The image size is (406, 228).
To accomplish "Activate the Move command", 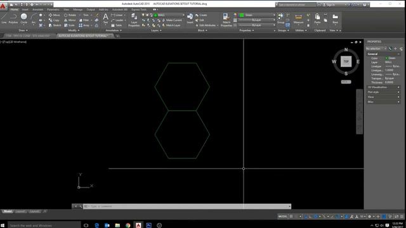I will 55,15.
